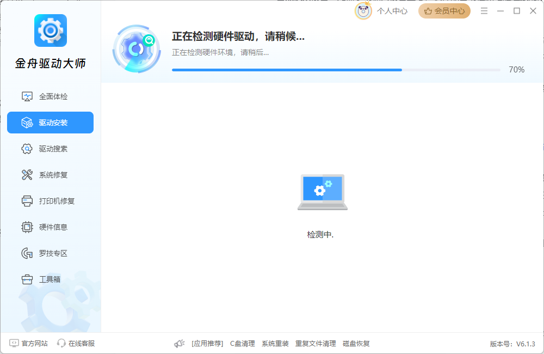Switch to 驱动搜索 section
Screen dimensions: 544x354
tap(50, 149)
